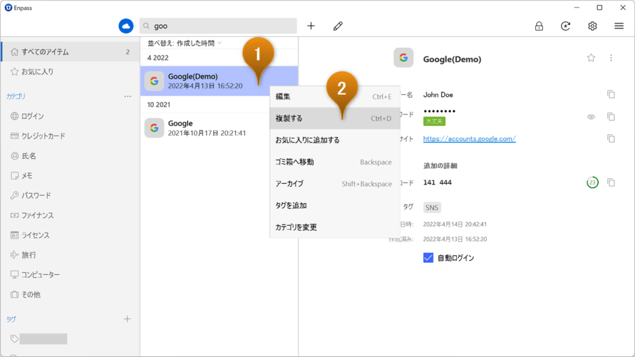Click the search field containing goo
The image size is (635, 357).
click(x=218, y=26)
